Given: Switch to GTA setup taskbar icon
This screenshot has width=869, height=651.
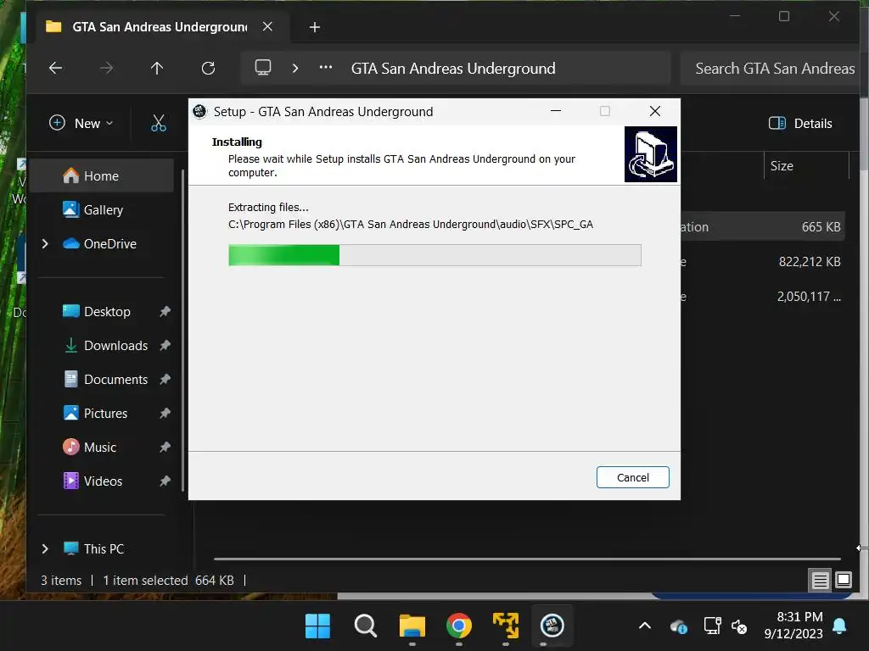Looking at the screenshot, I should pyautogui.click(x=552, y=626).
